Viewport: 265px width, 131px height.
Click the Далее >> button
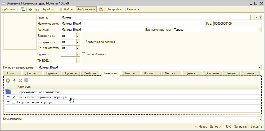pos(216,127)
